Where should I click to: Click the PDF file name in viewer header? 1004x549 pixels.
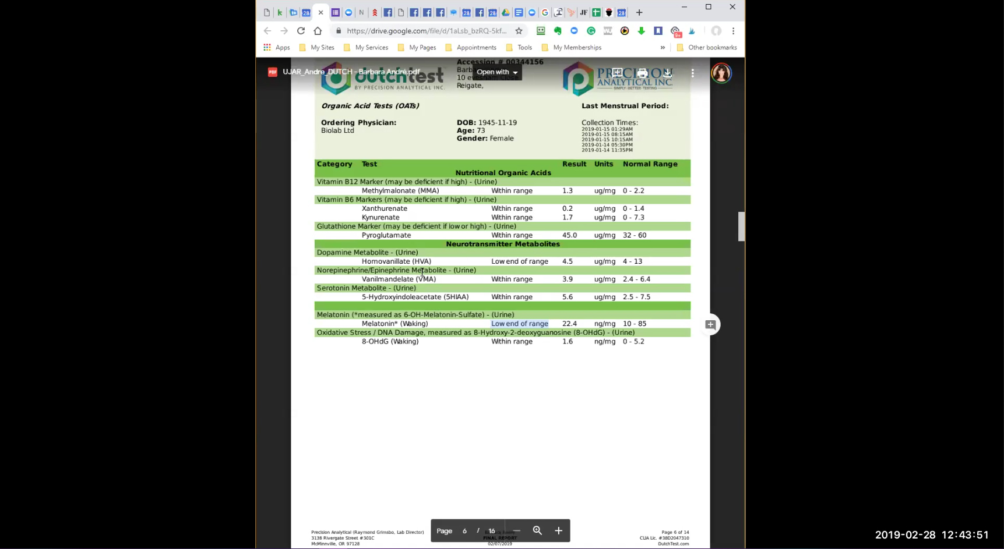click(x=351, y=72)
